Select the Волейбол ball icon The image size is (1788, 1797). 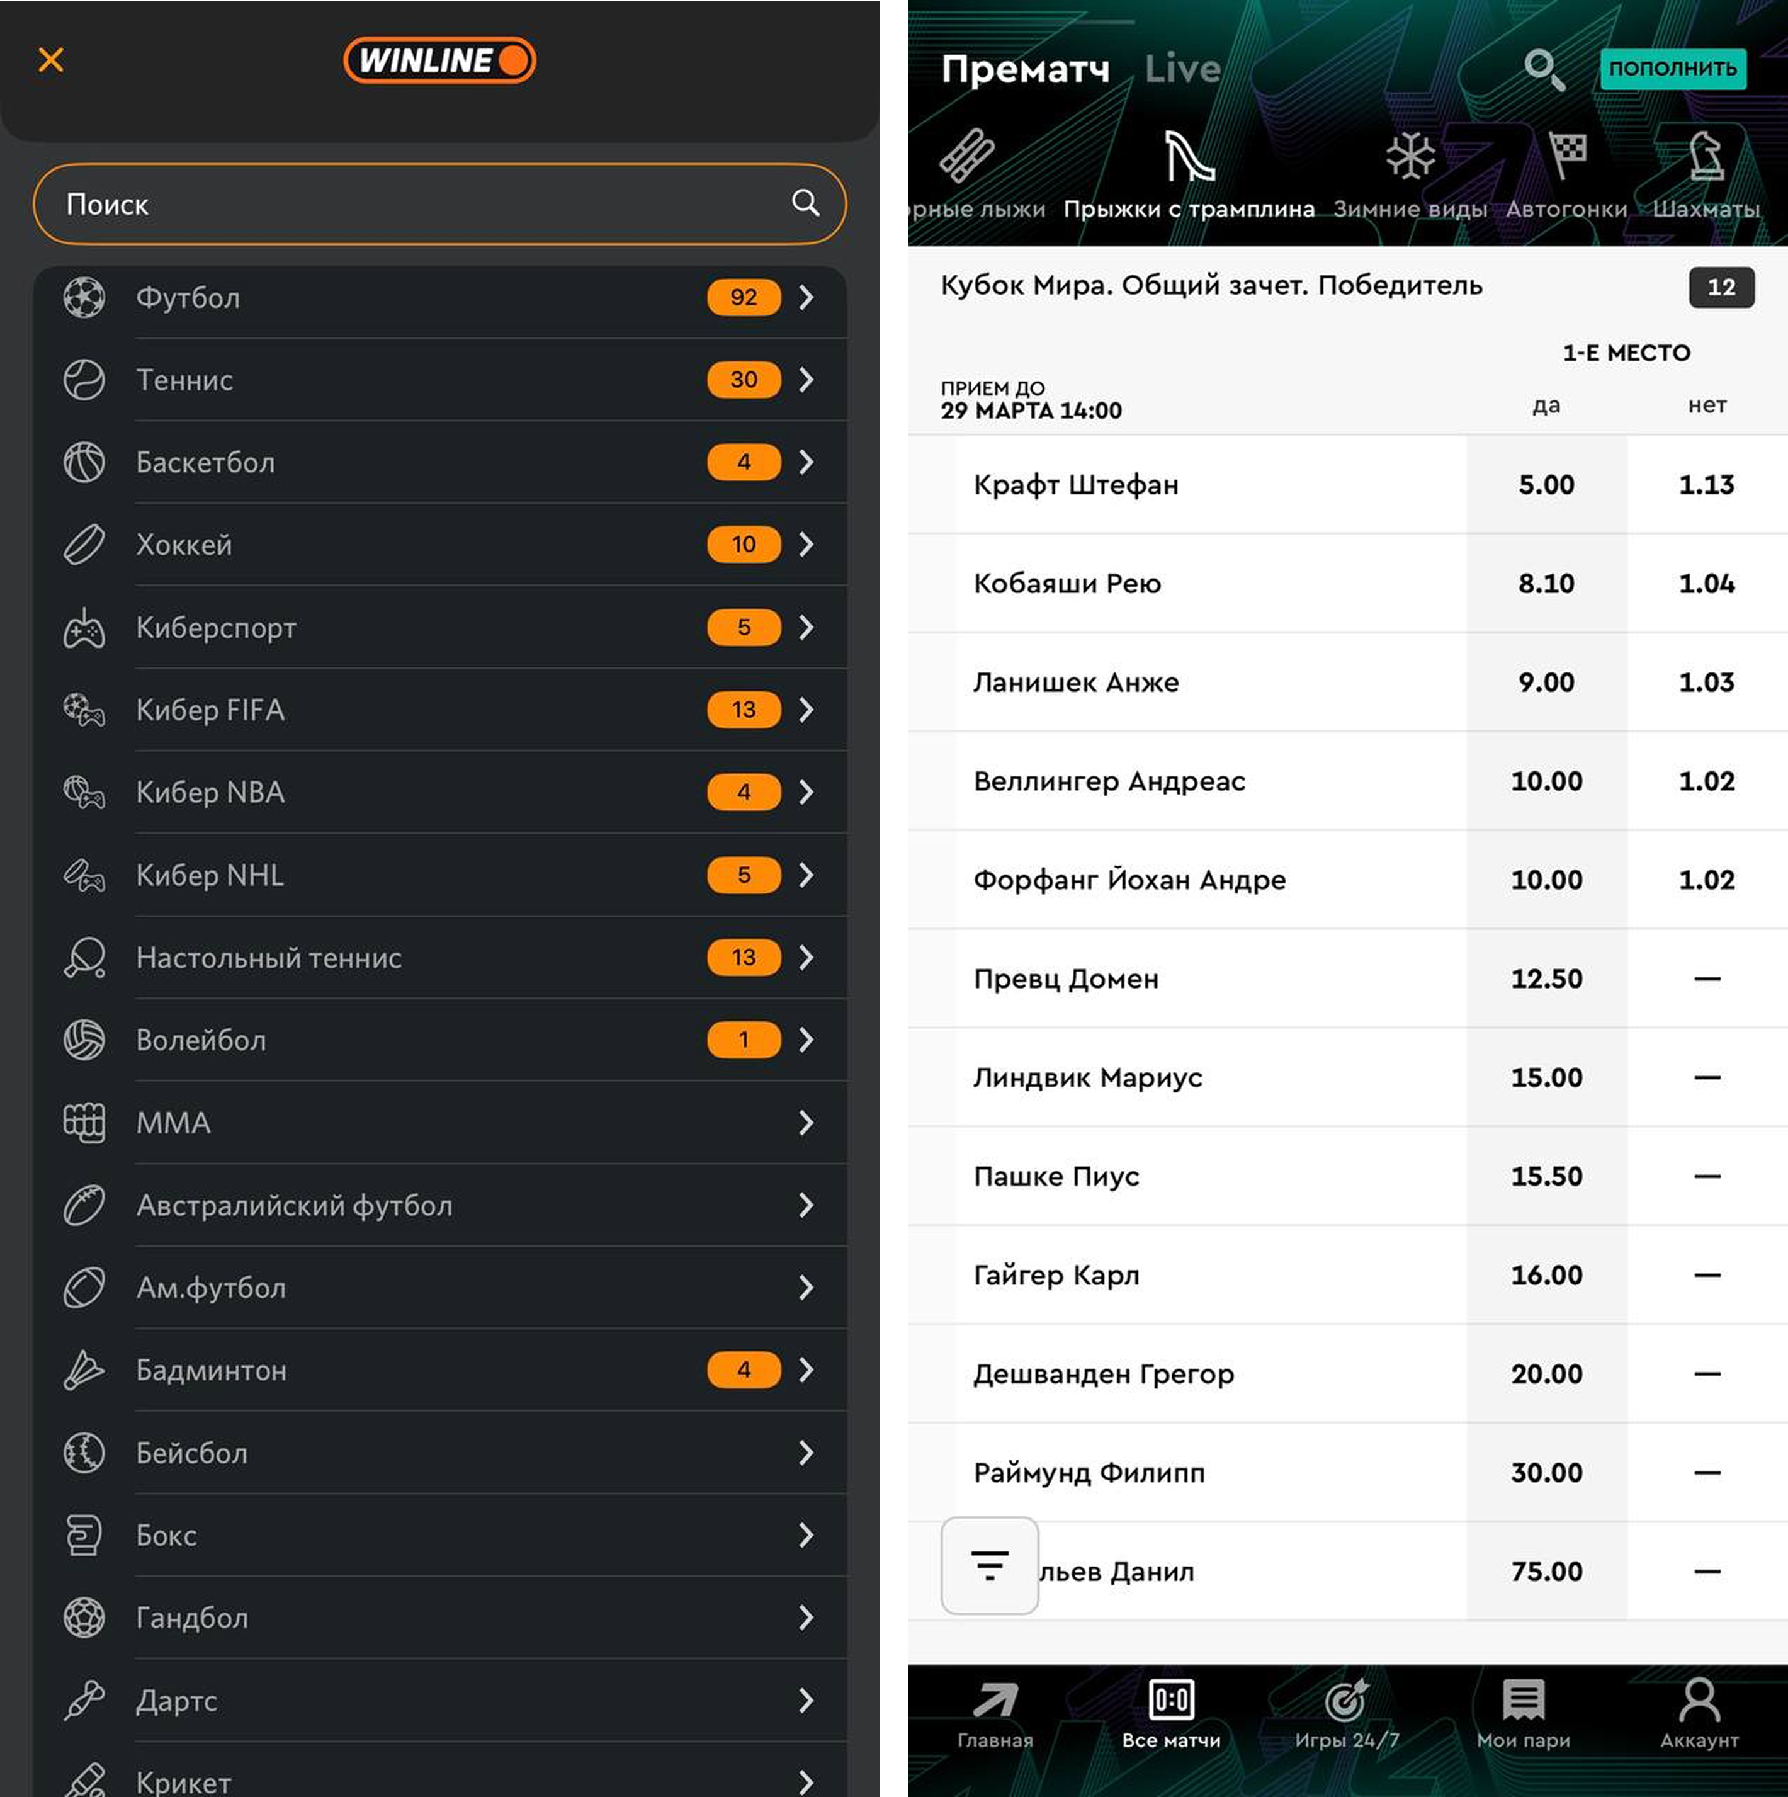(84, 1040)
